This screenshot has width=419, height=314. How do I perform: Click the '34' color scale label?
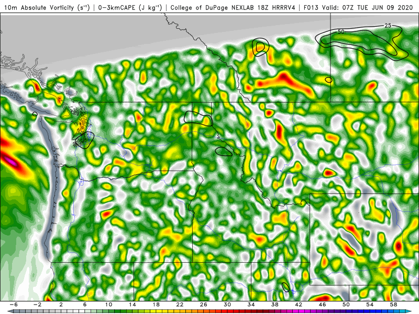coord(251,305)
